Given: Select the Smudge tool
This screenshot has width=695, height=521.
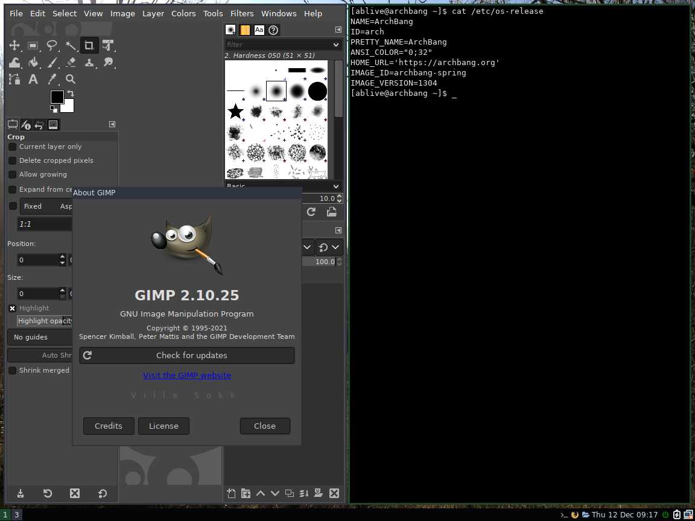Looking at the screenshot, I should tap(108, 63).
